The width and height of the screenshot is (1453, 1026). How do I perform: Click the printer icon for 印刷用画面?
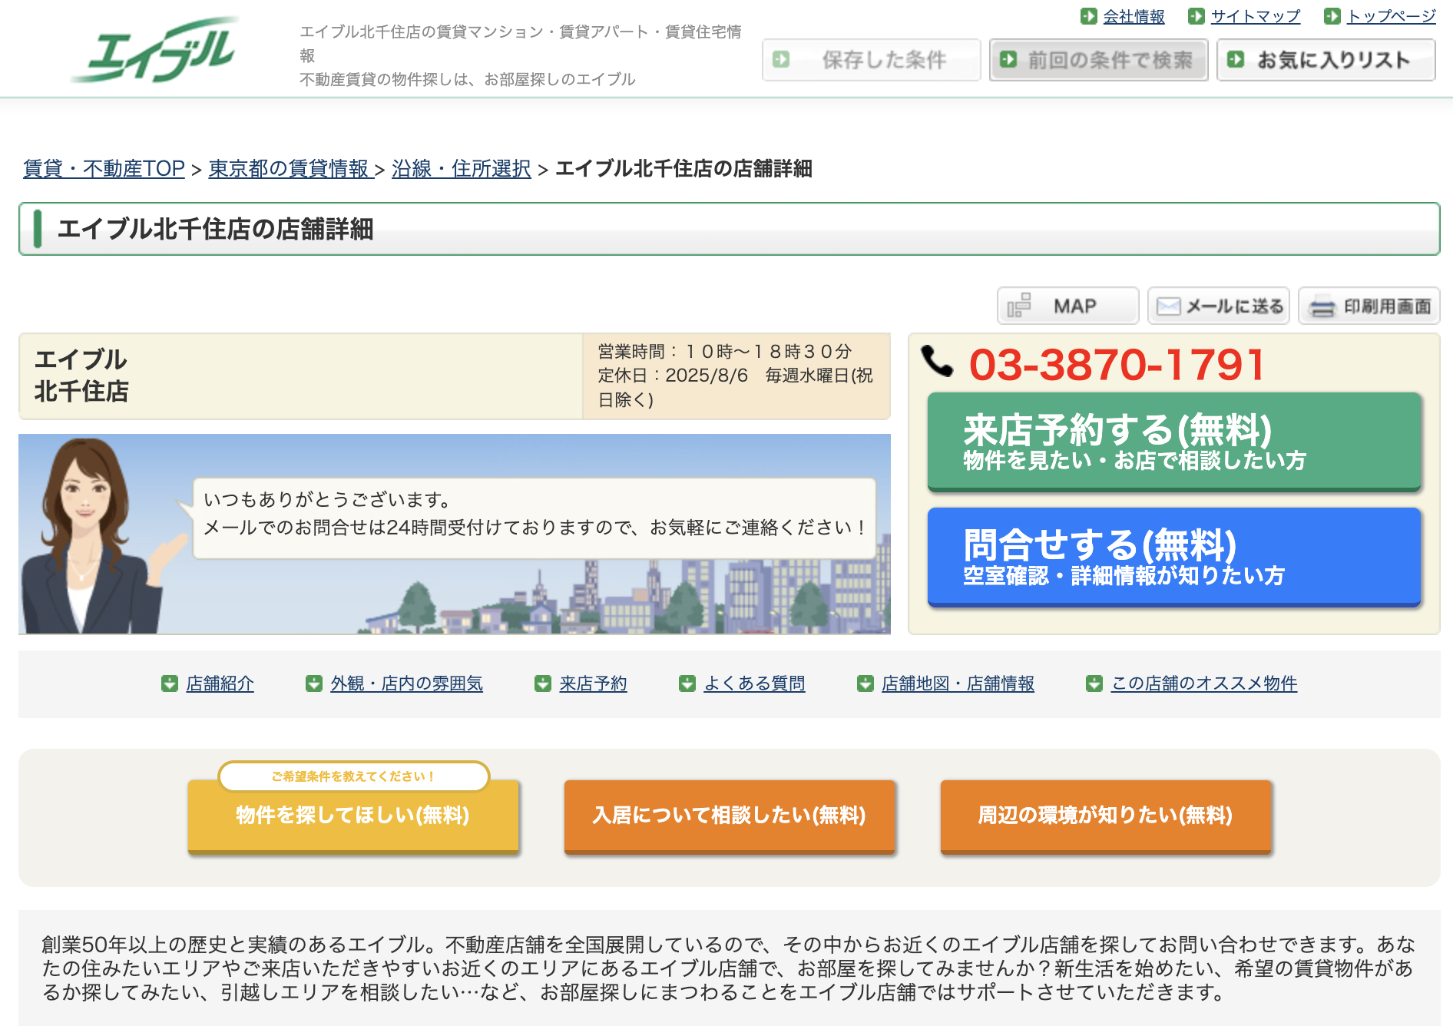1322,306
